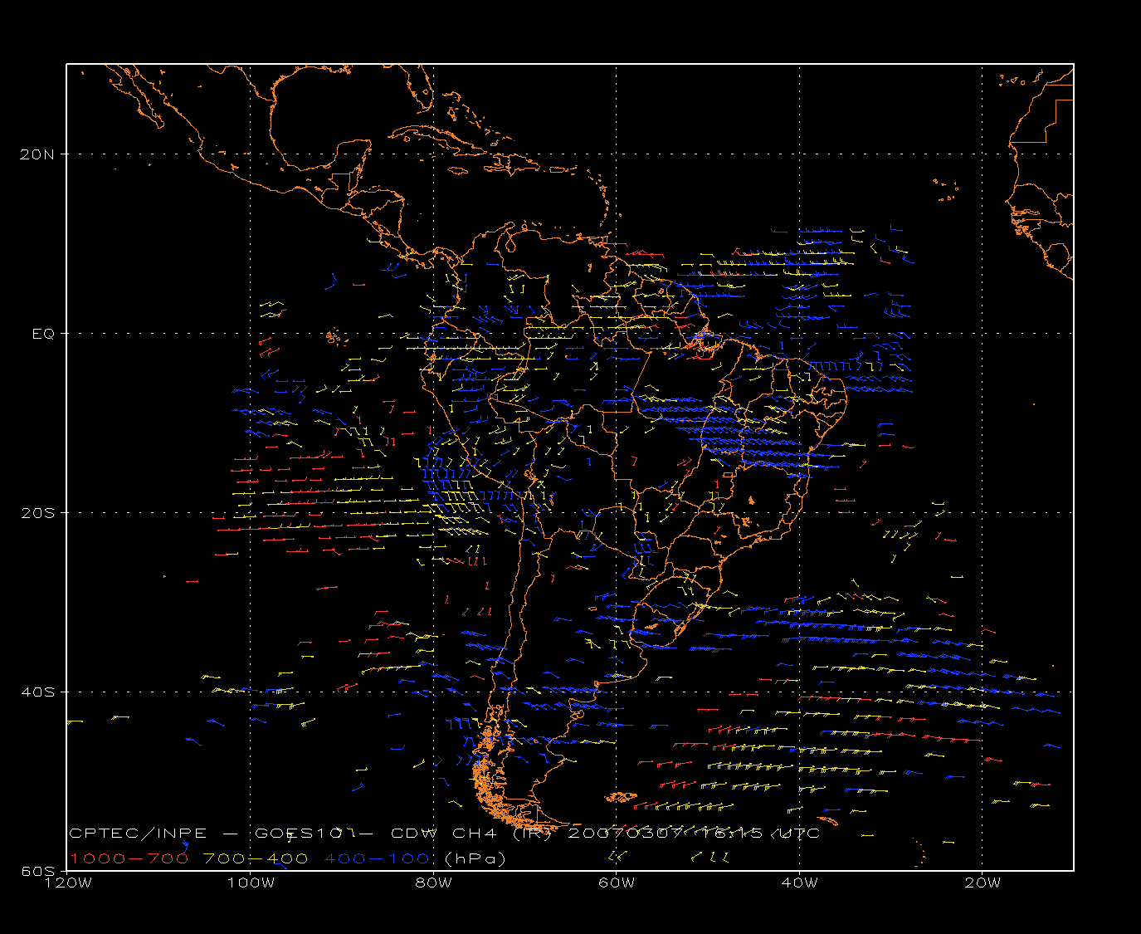Click the 20070307 date stamp
Image resolution: width=1141 pixels, height=934 pixels.
(x=624, y=833)
